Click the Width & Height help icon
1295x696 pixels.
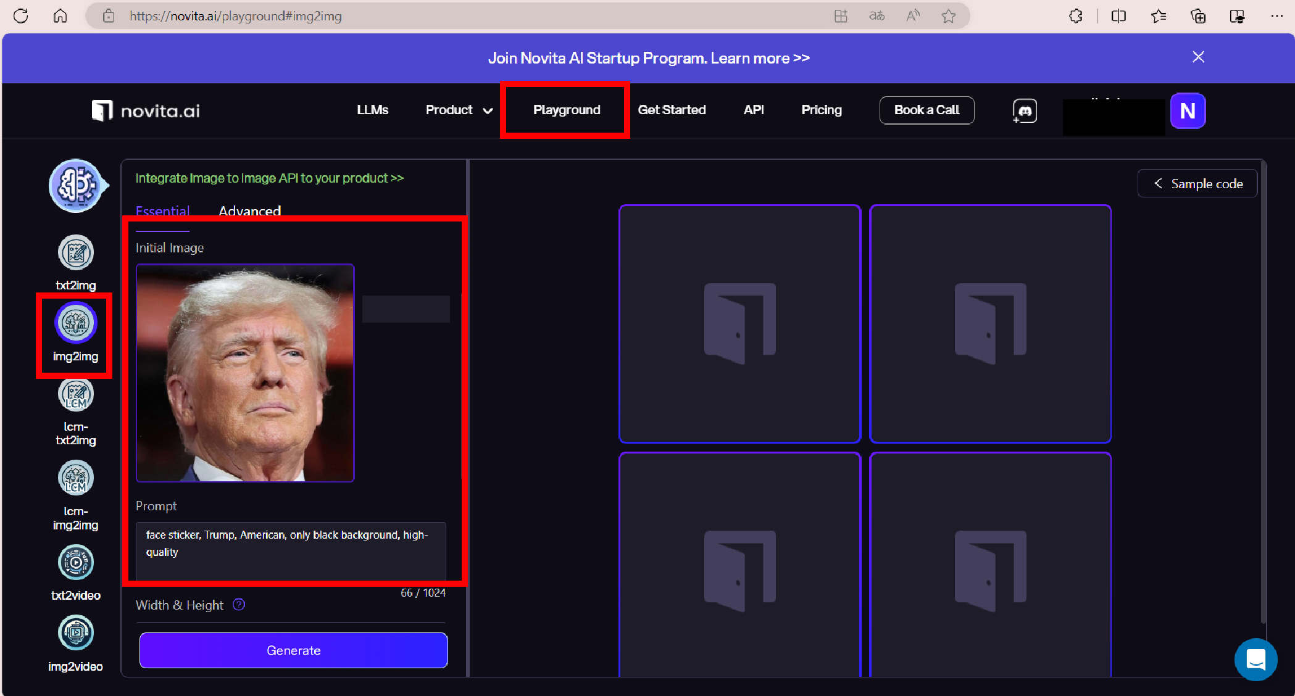pos(239,605)
